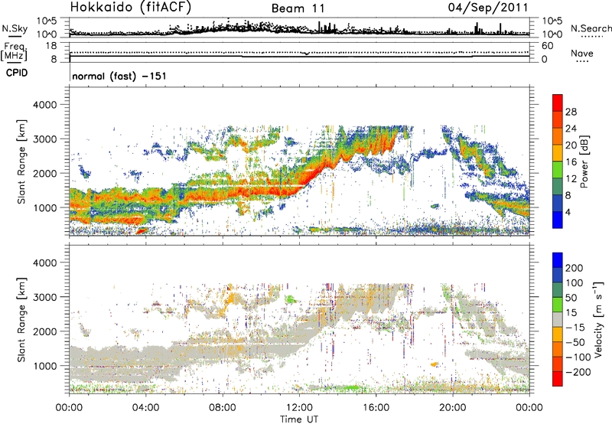Select the '-50' label on Velocity colorbar
This screenshot has width=612, height=424.
tap(575, 342)
